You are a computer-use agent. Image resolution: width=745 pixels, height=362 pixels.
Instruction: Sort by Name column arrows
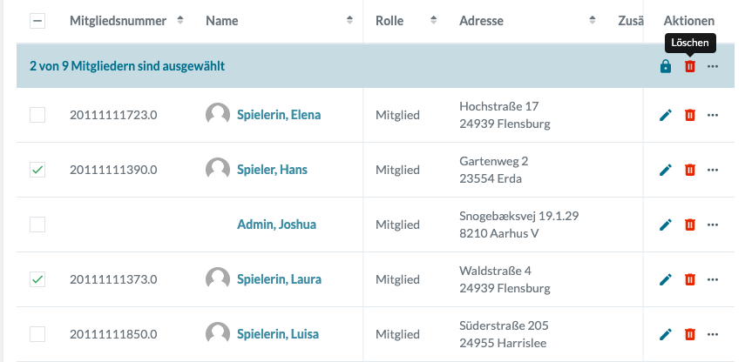[349, 21]
